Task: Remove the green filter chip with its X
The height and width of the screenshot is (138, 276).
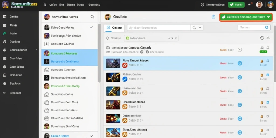Action: click(x=176, y=38)
